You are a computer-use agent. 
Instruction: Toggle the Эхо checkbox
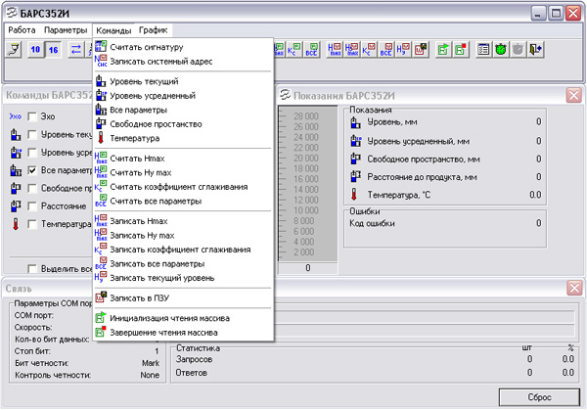tap(32, 116)
